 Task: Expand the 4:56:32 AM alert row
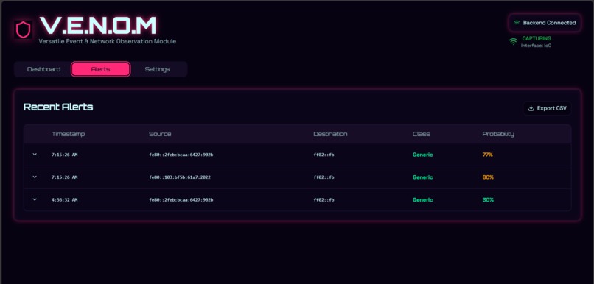[35, 199]
